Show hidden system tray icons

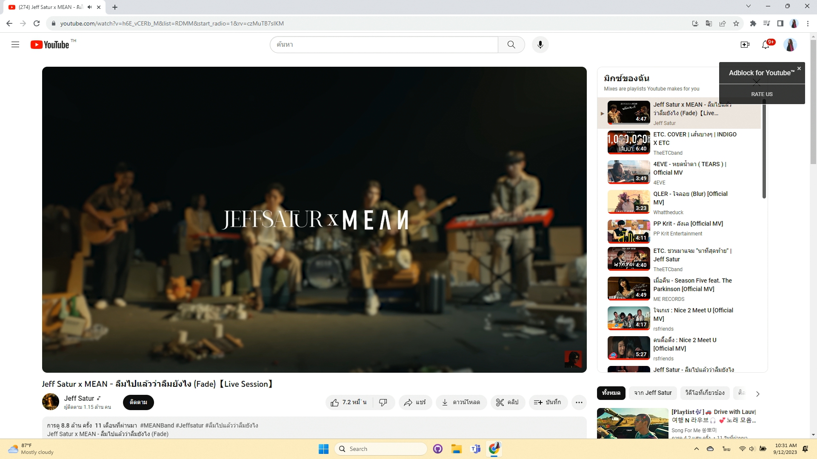[696, 449]
